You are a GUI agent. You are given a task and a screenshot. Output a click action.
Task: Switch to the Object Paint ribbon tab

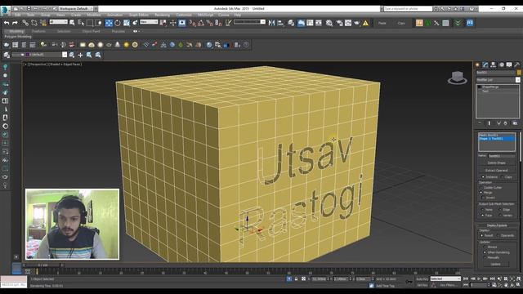coord(91,31)
